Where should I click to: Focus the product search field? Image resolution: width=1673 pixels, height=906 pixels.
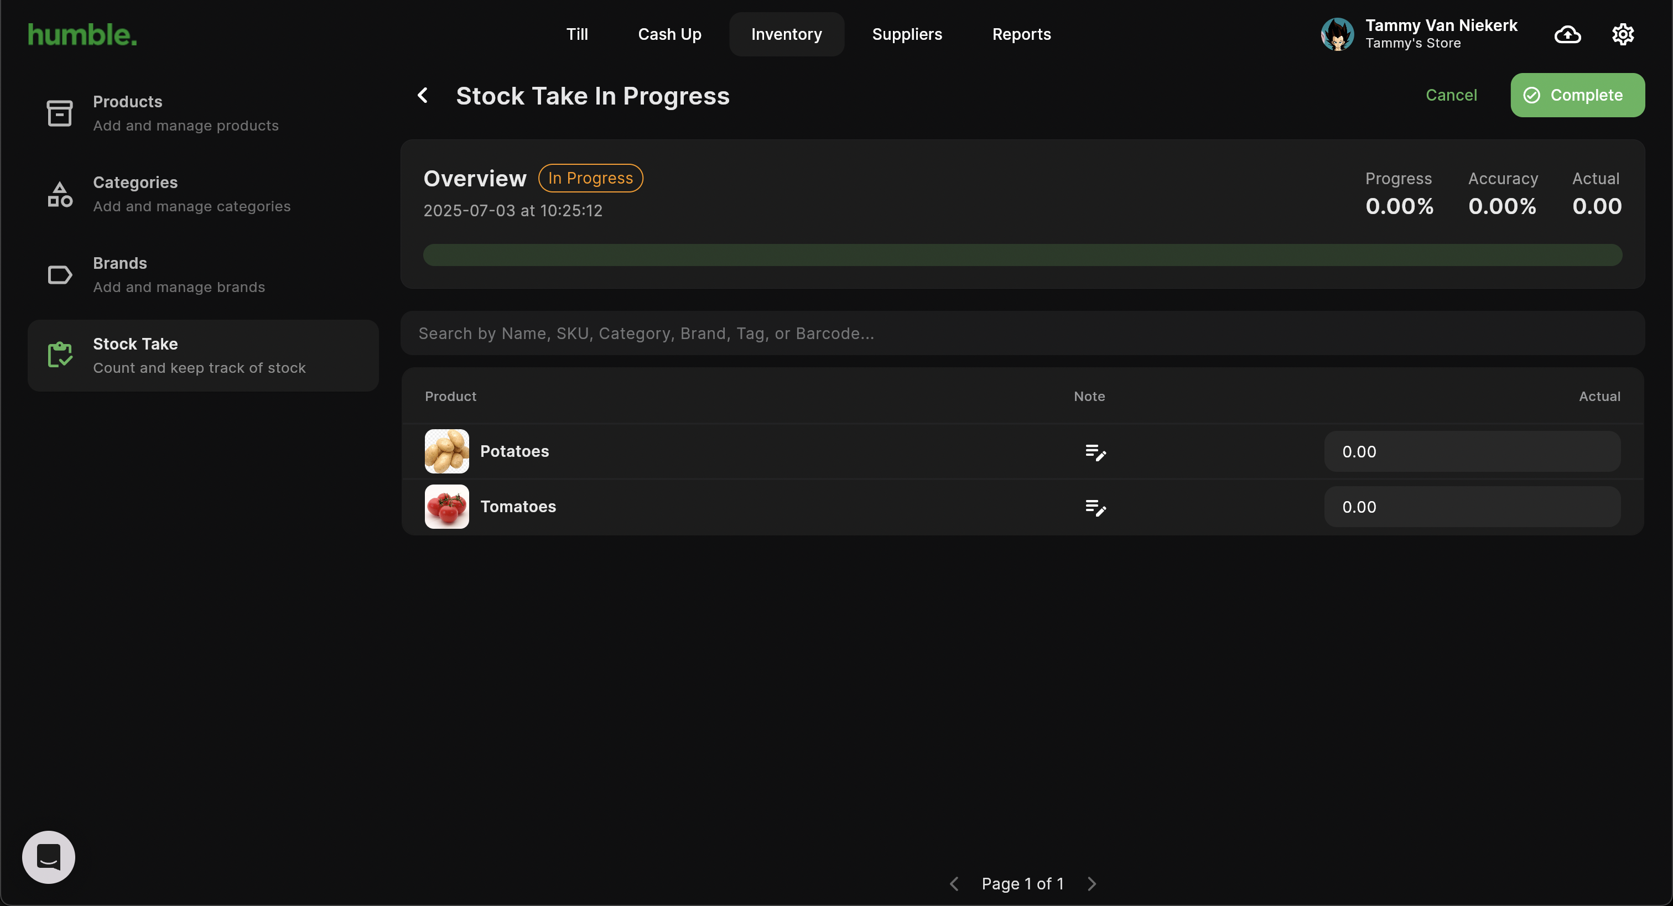coord(1023,333)
